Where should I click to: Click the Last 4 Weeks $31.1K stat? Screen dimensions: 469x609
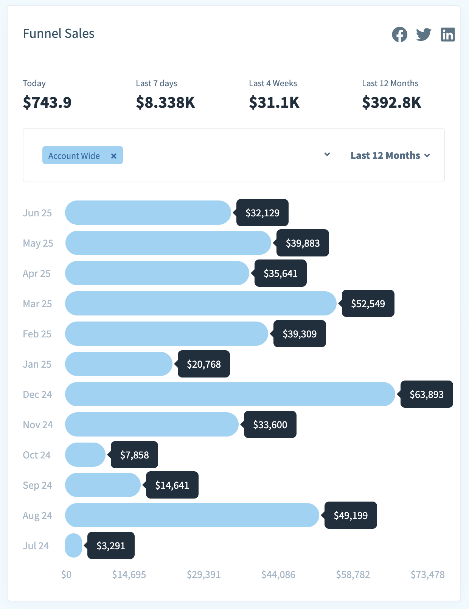[274, 103]
